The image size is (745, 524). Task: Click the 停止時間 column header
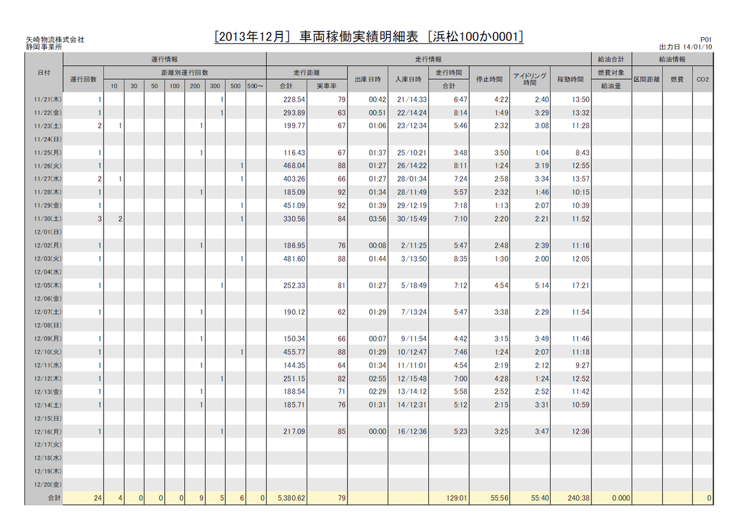(x=489, y=80)
